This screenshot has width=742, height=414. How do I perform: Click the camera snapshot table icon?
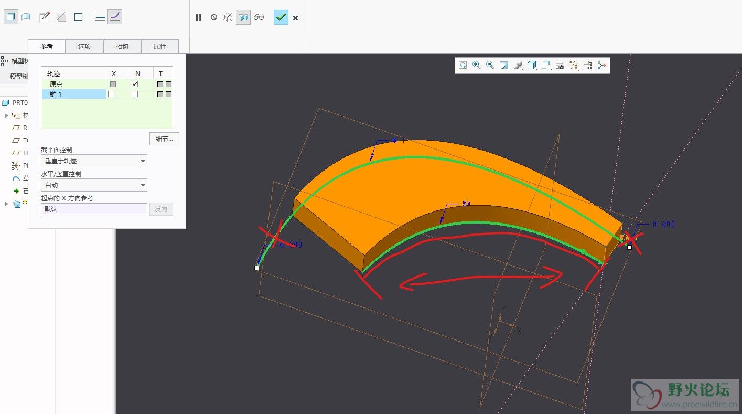pyautogui.click(x=560, y=65)
